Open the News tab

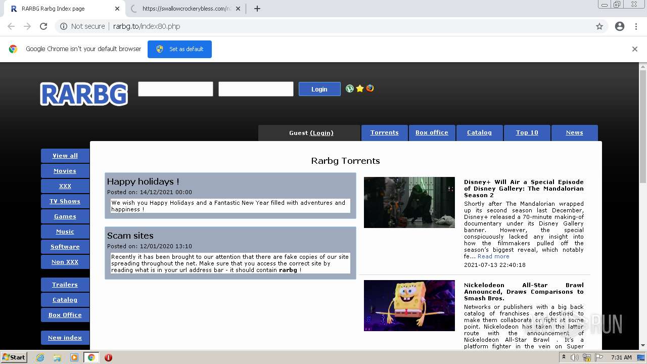click(574, 132)
